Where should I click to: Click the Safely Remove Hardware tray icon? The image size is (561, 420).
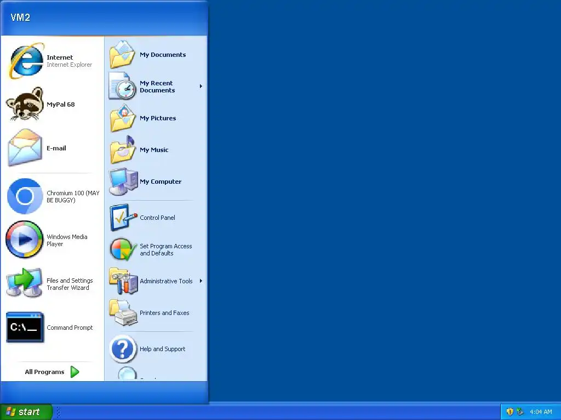pyautogui.click(x=520, y=412)
